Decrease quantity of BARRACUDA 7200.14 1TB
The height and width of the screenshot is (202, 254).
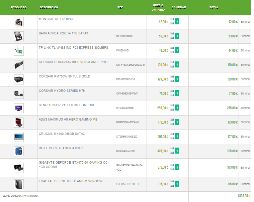point(172,38)
